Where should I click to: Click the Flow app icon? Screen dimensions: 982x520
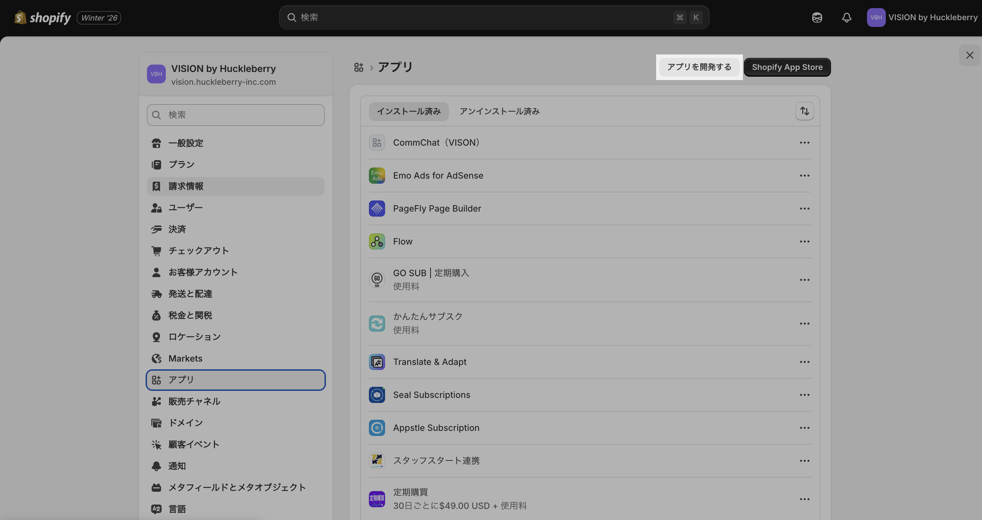click(377, 241)
